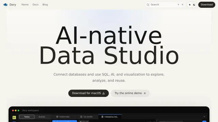The image size is (218, 122).
Task: Click the Dory fish logo icon
Action: pos(5,5)
